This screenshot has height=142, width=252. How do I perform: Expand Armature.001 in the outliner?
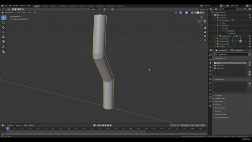pos(215,39)
